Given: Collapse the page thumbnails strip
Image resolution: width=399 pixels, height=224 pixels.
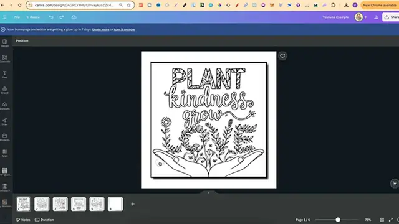Looking at the screenshot, I should click(x=209, y=193).
